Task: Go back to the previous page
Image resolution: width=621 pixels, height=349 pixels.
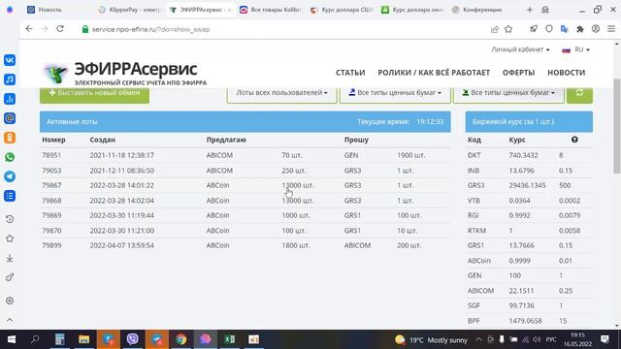Action: pyautogui.click(x=29, y=29)
